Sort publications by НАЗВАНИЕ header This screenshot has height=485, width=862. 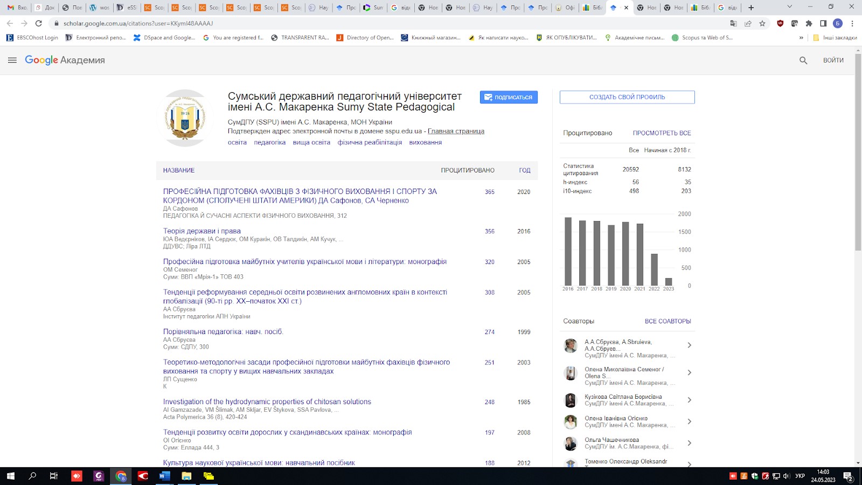(x=179, y=170)
